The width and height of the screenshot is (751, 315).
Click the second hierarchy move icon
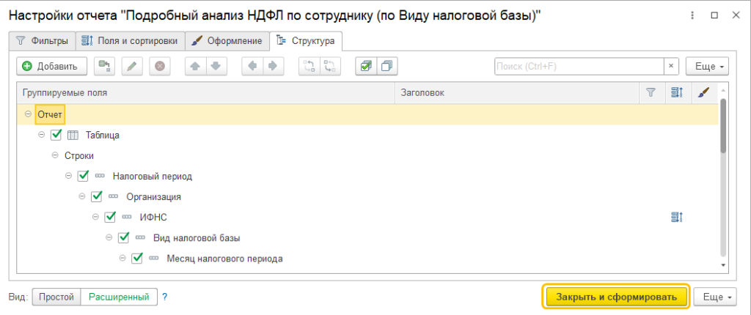click(x=330, y=67)
